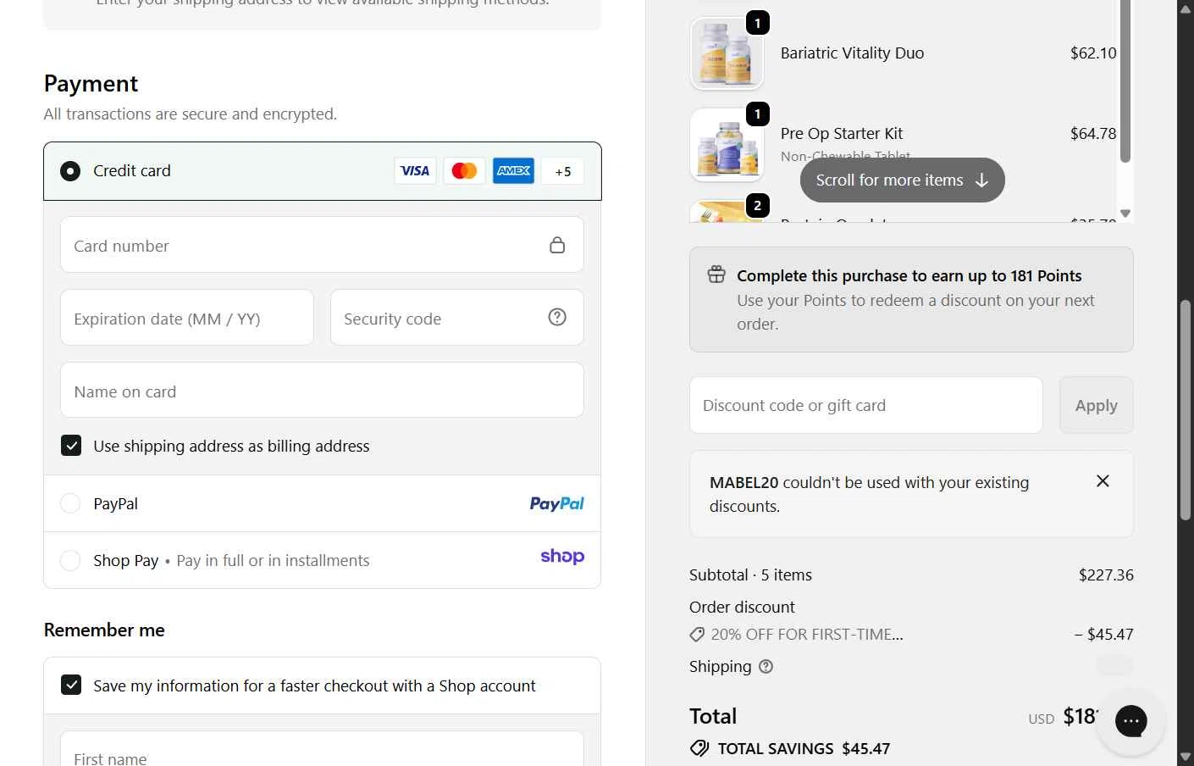Focus the Security code field
The image size is (1194, 766).
tap(456, 318)
